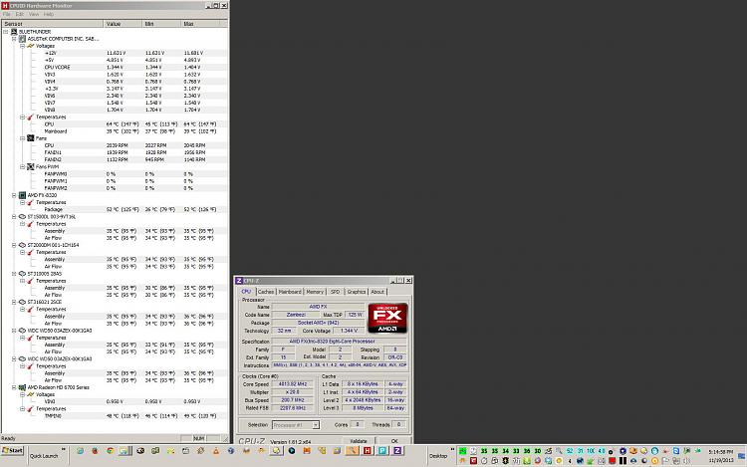
Task: Collapse the AMD FX-8320 node
Action: (14, 195)
